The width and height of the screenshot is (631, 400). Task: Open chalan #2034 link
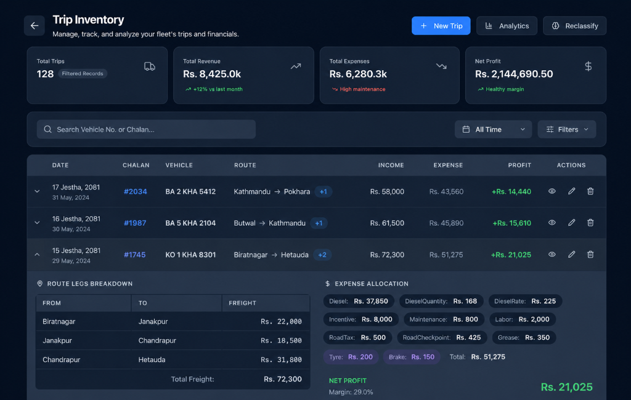135,191
